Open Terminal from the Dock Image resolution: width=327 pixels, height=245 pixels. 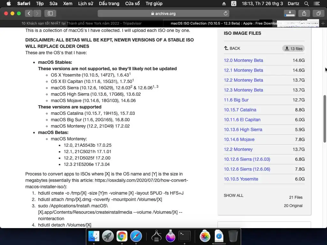[185, 236]
